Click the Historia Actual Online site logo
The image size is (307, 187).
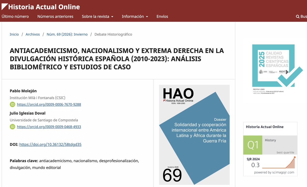pos(41,7)
